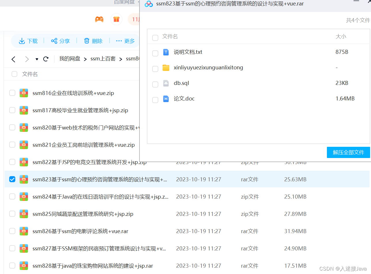
Task: Click the ssm816 zip archive icon
Action: pos(24,93)
